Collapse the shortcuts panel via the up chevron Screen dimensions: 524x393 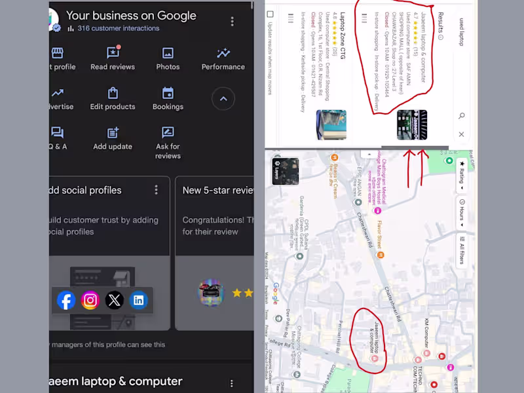click(223, 98)
